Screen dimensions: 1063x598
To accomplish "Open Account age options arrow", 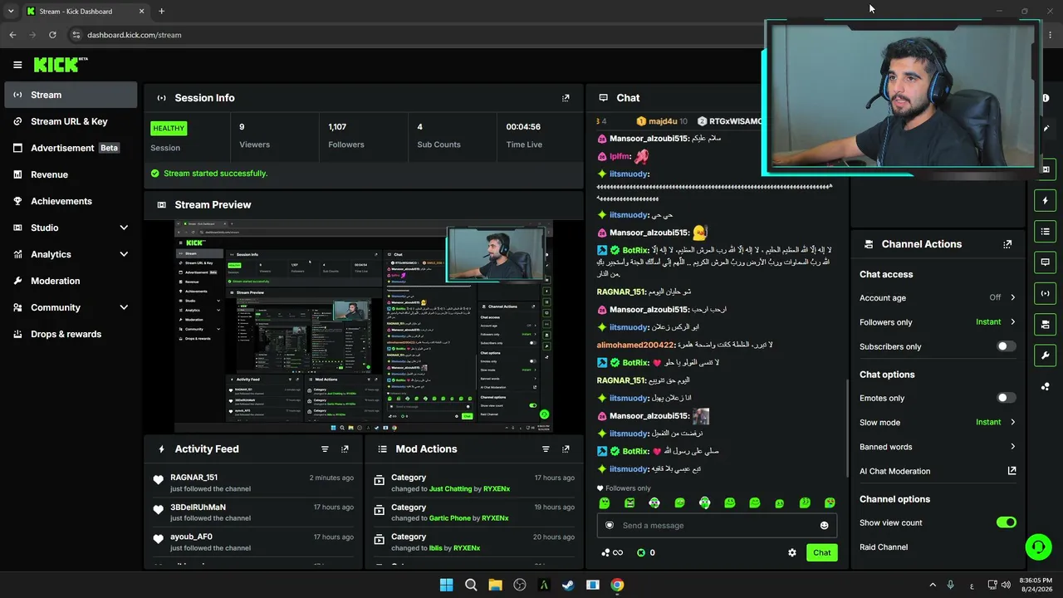I will pyautogui.click(x=1012, y=297).
